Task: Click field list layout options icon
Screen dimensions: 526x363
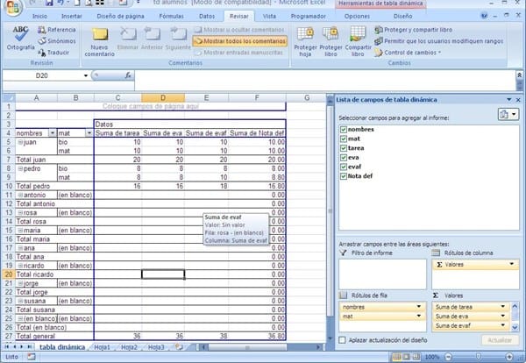Action: pyautogui.click(x=508, y=114)
